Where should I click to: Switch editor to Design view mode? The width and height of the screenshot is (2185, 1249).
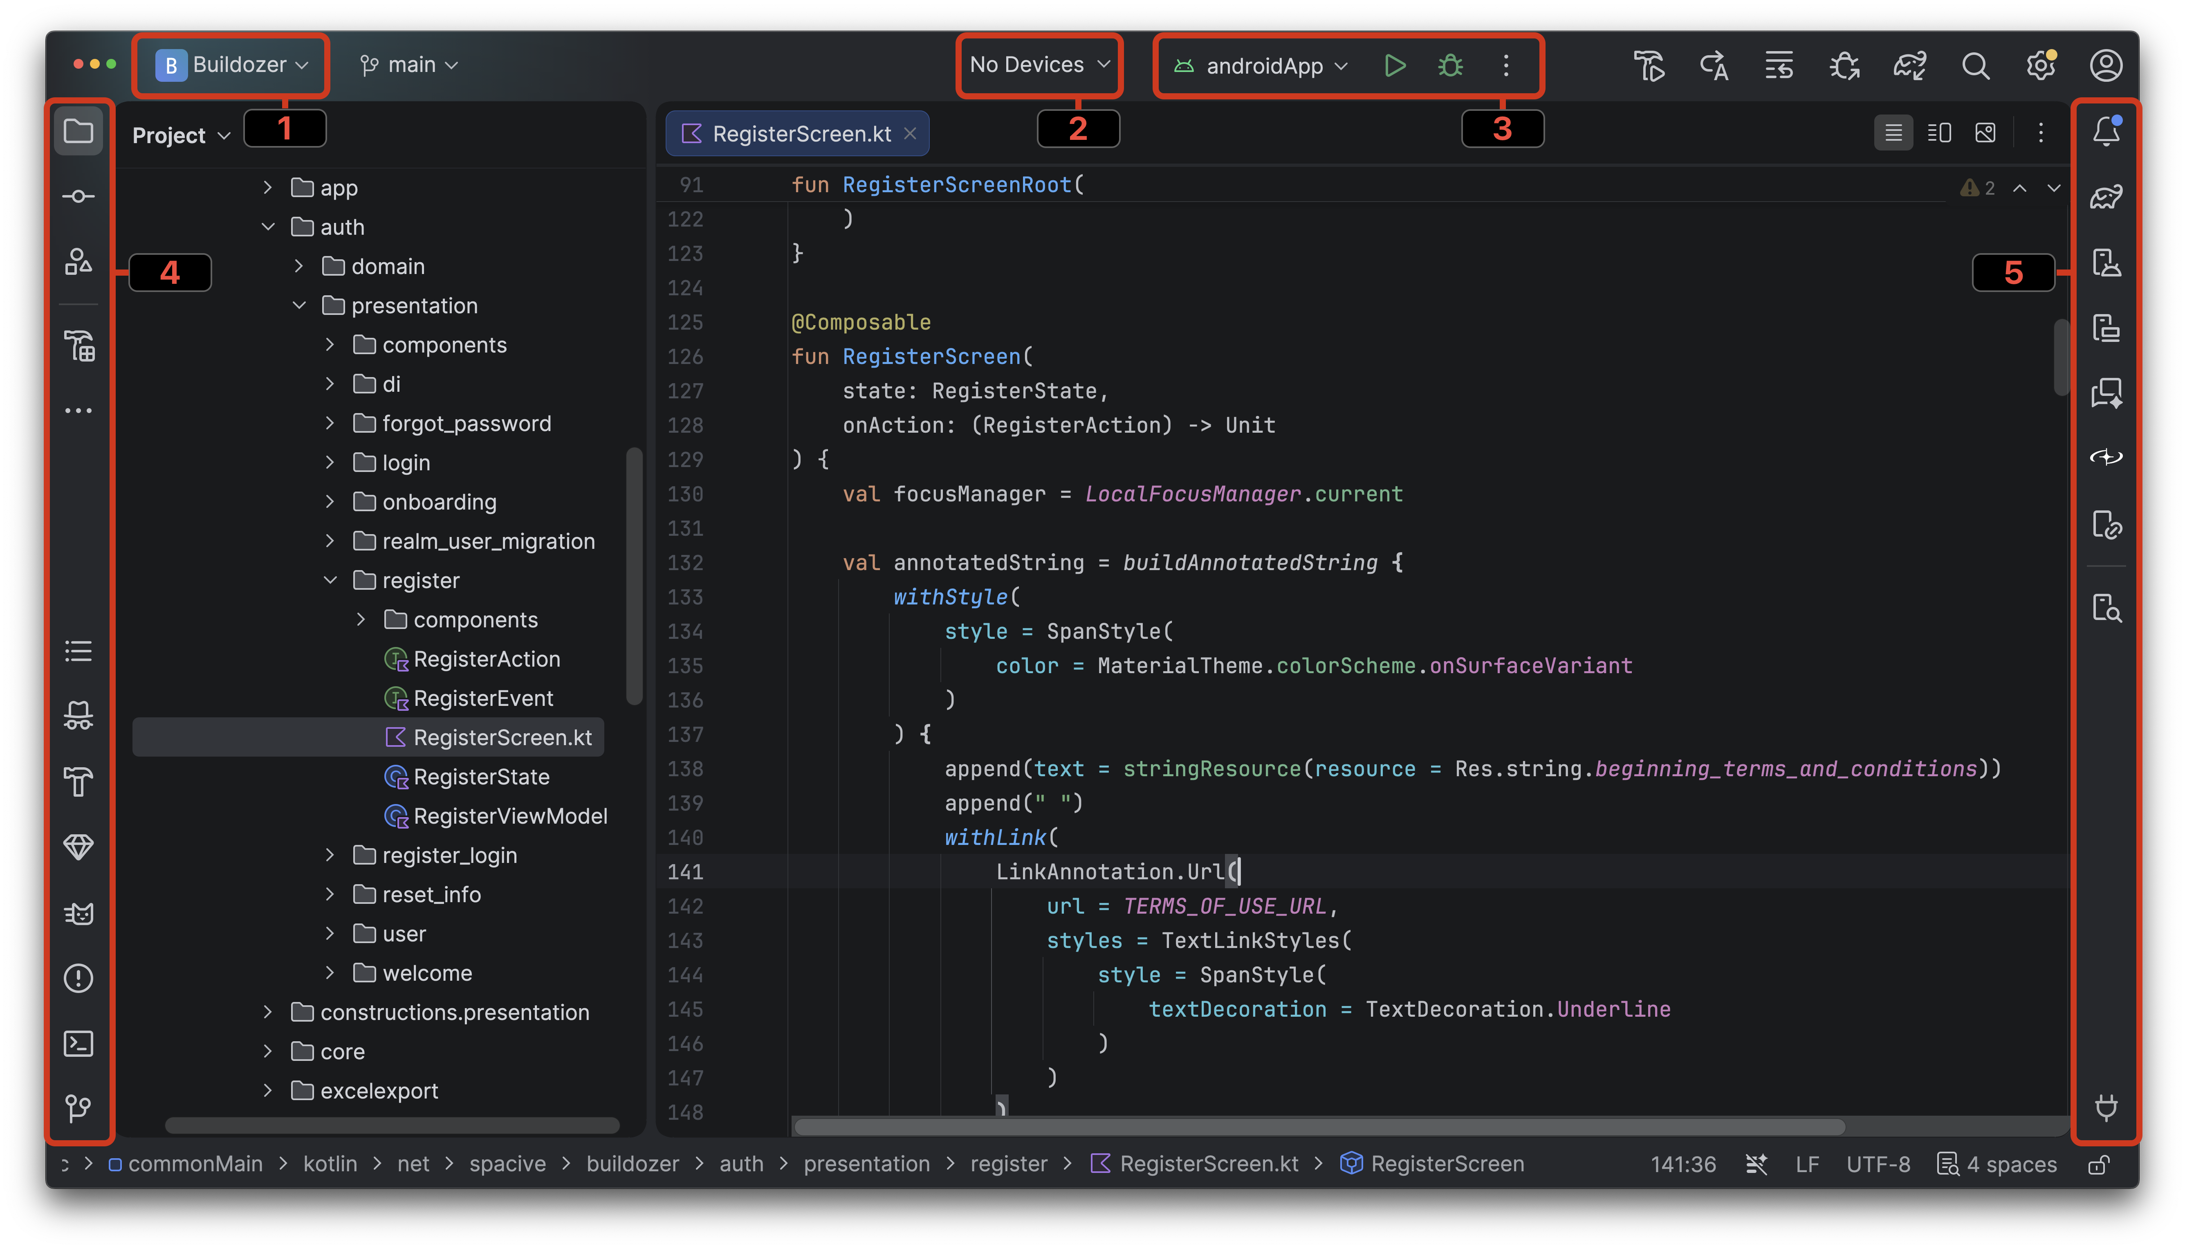coord(1985,133)
